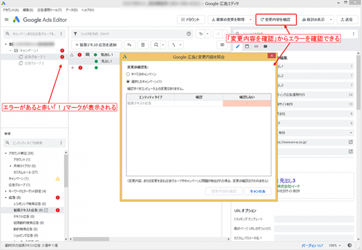
Task: Click the plus icon in the ad list row
Action: tap(72, 68)
